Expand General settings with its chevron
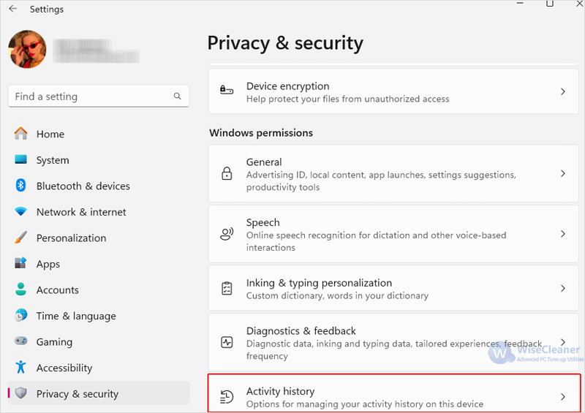This screenshot has height=413, width=585. point(563,173)
